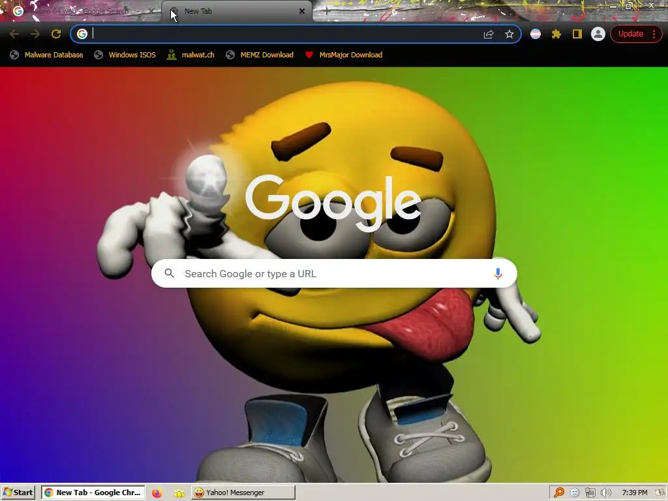Open a new tab with the plus button
Image resolution: width=668 pixels, height=501 pixels.
326,11
